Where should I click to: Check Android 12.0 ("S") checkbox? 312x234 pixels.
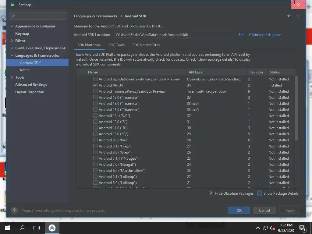pyautogui.click(x=95, y=122)
